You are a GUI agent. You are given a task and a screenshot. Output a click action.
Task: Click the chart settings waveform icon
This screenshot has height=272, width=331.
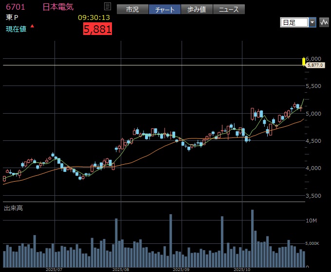pyautogui.click(x=324, y=22)
